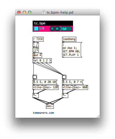
Task: Click the window resize grip corner
Action: pyautogui.click(x=98, y=116)
